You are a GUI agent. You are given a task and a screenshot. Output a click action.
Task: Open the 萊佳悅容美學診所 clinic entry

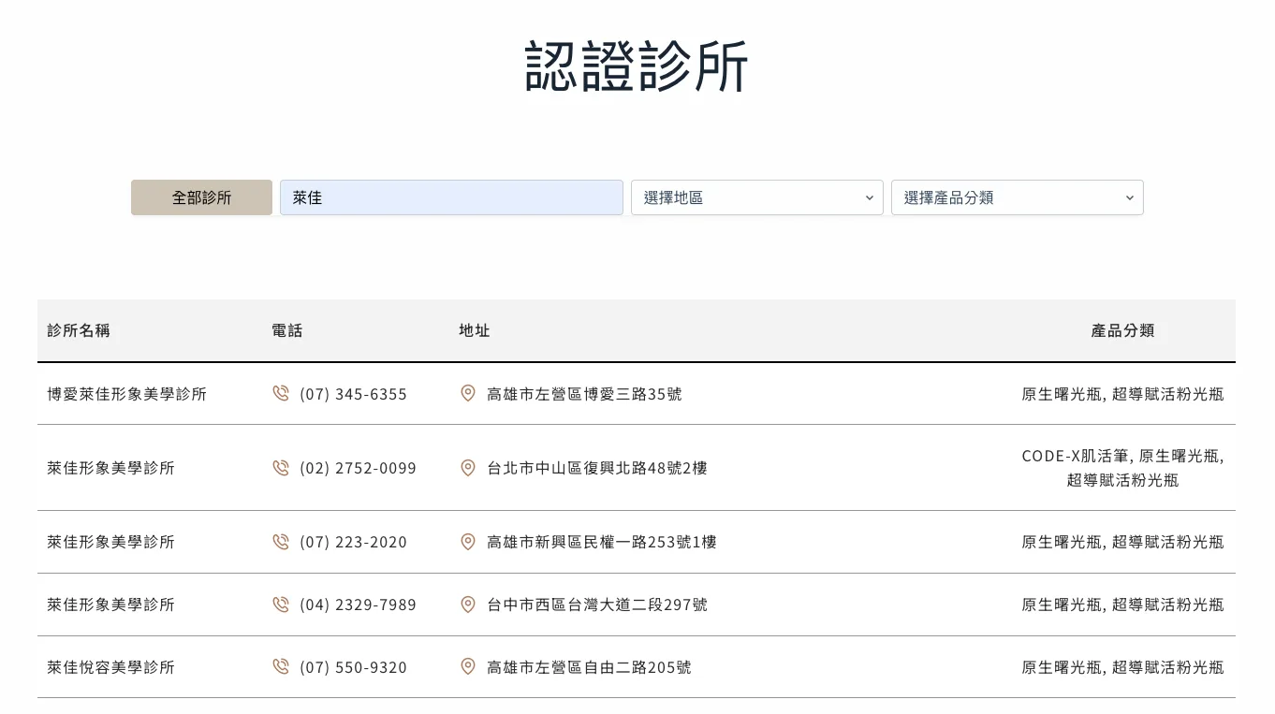(x=110, y=667)
